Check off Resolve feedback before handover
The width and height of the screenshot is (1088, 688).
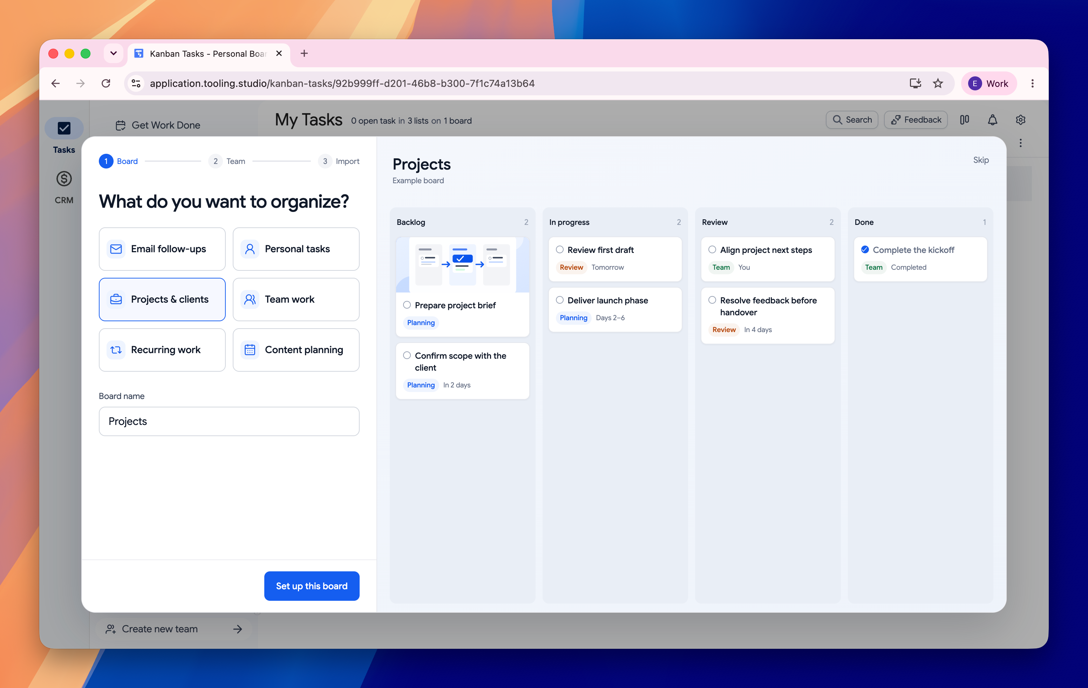[712, 300]
